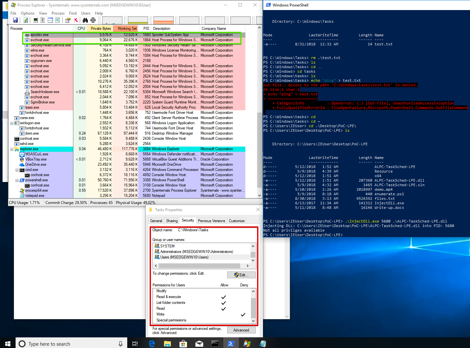The width and height of the screenshot is (470, 348).
Task: Select the Kill Process red X icon
Action: coord(76,20)
